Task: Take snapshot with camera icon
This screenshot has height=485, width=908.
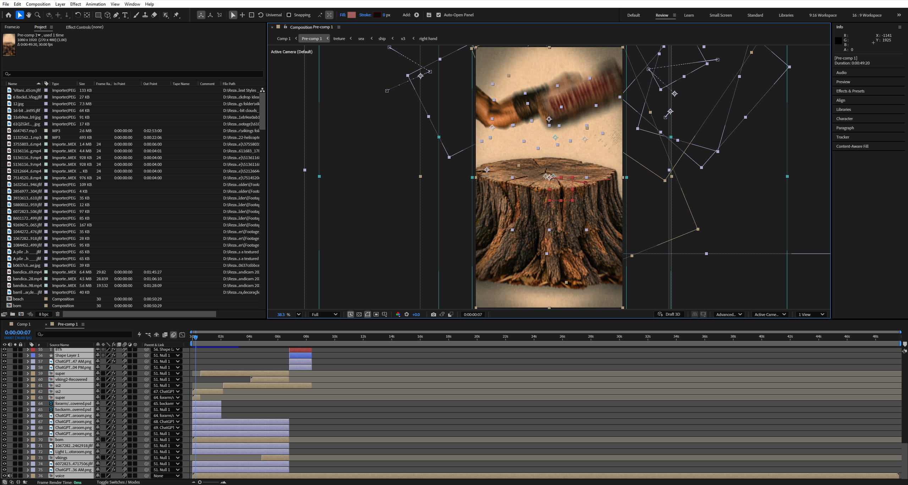Action: click(x=433, y=314)
